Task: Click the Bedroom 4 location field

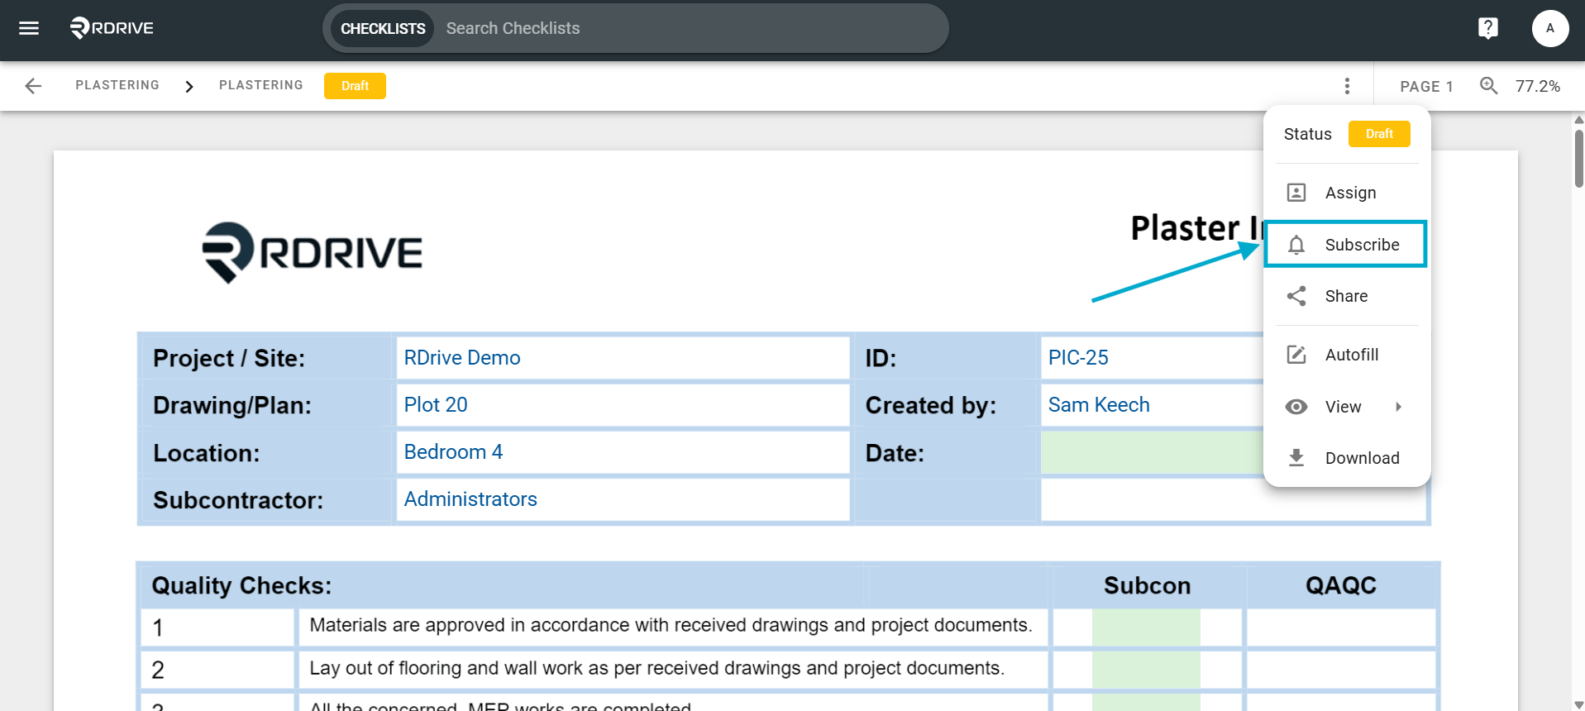Action: coord(623,452)
